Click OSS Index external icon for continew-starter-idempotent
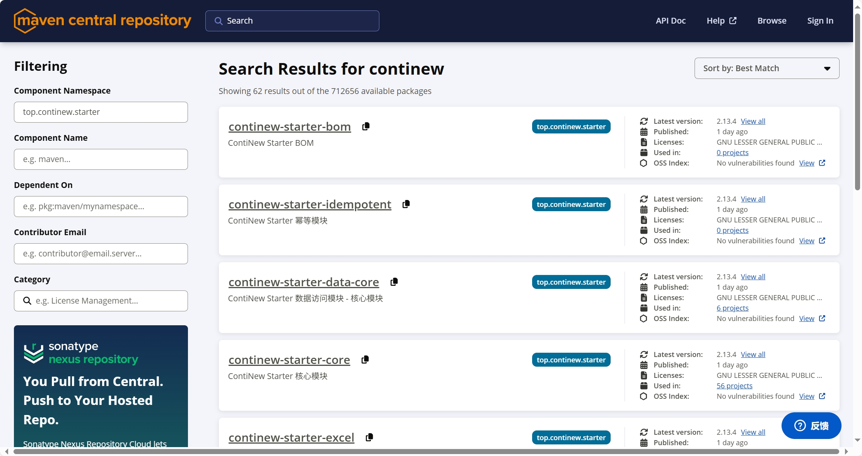 point(822,241)
